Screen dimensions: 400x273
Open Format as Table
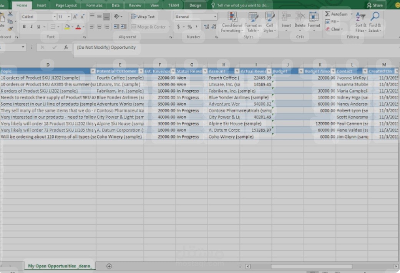pos(253,22)
